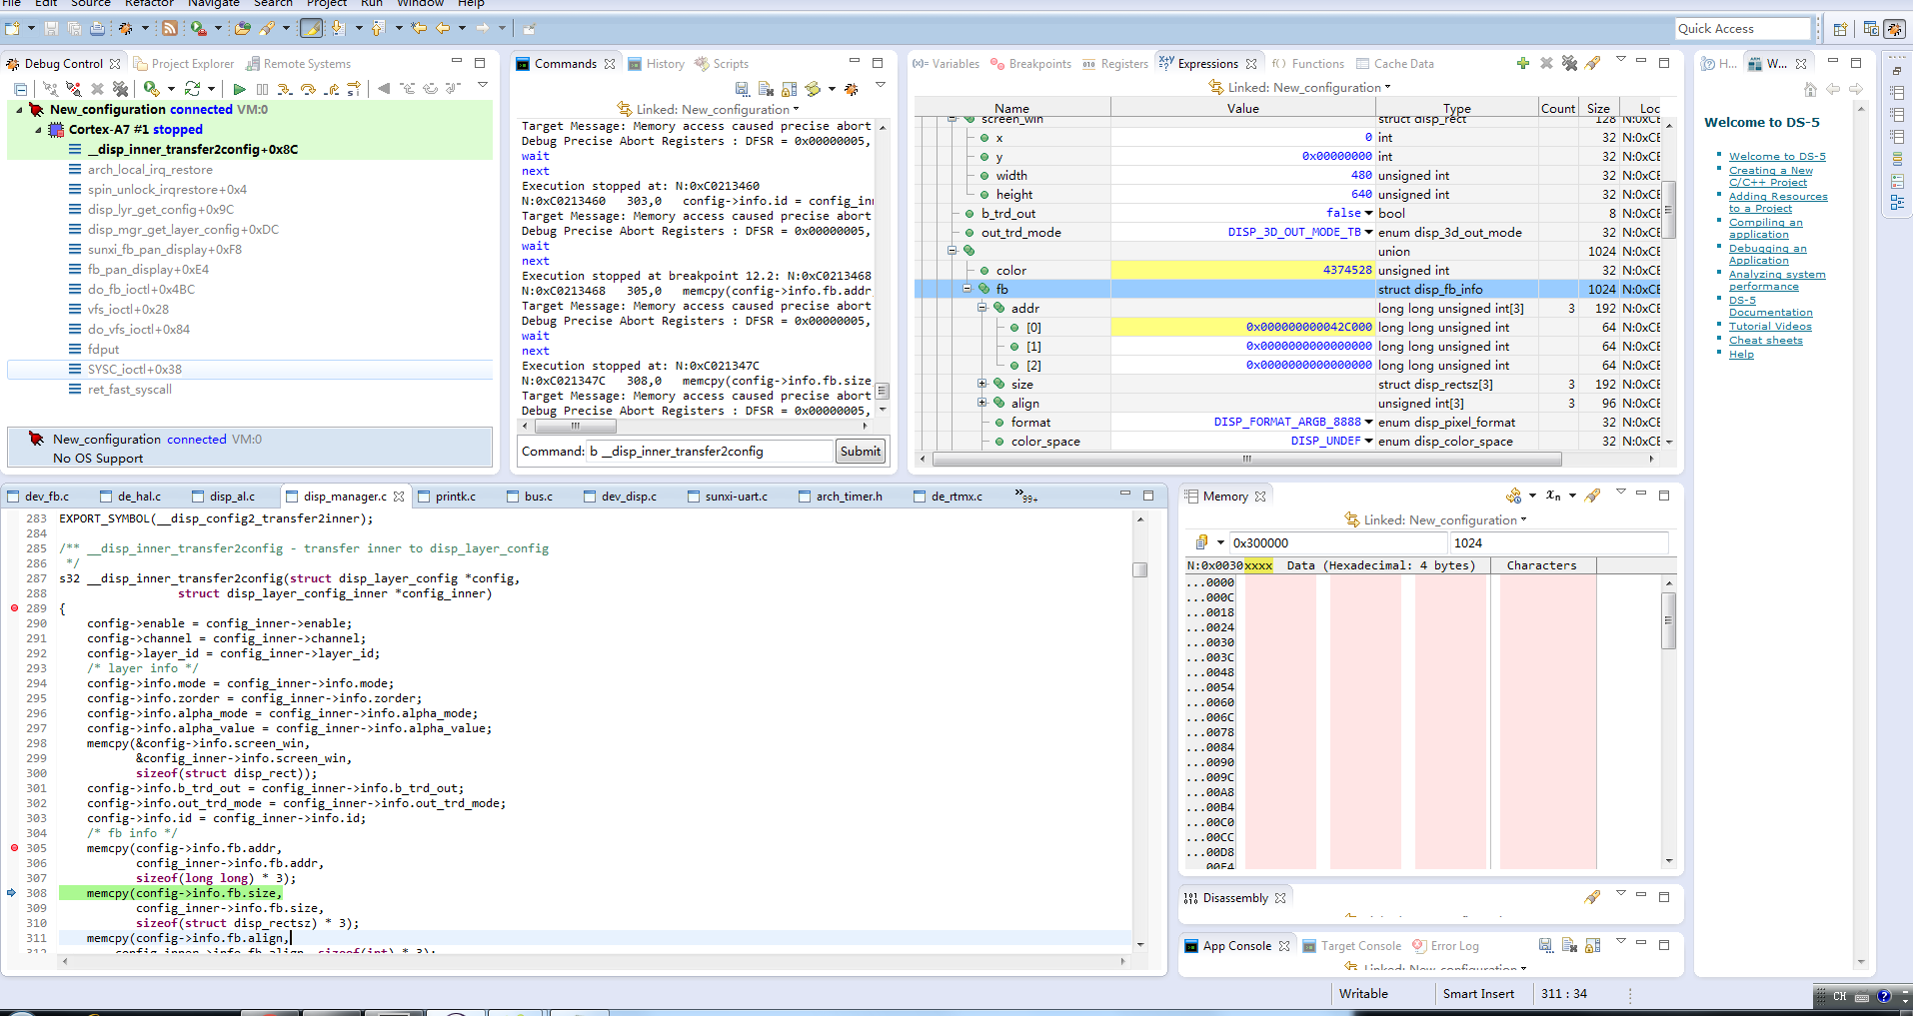Open the printk.c editor tab

[455, 497]
